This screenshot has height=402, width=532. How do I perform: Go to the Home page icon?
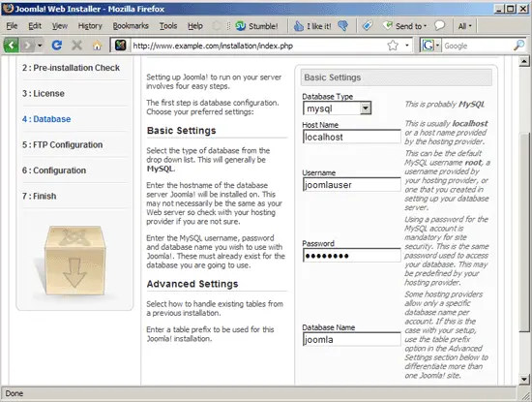point(97,46)
